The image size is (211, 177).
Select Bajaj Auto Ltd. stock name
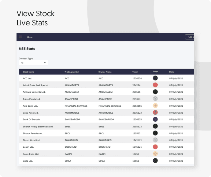31,113
